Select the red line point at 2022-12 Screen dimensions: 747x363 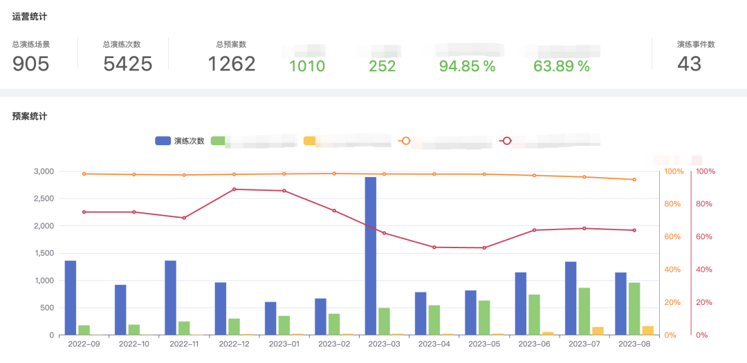(x=234, y=189)
